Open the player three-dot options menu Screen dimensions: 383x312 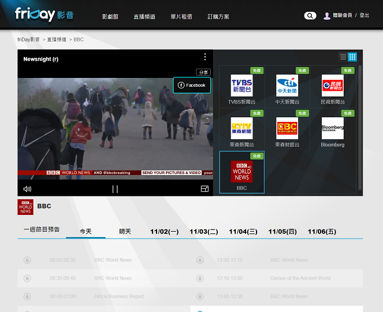point(205,57)
